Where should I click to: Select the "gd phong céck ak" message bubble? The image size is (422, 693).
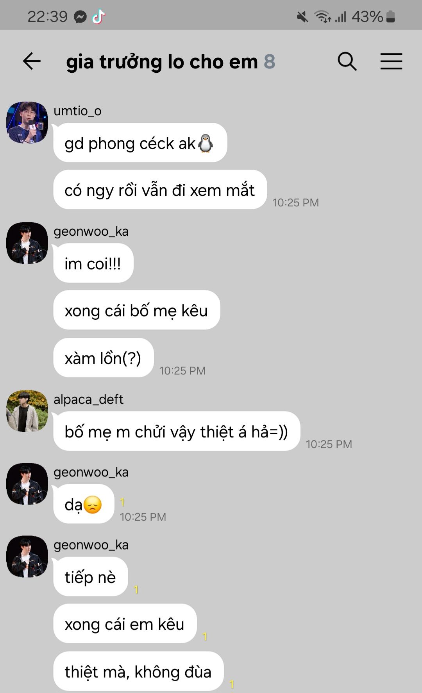(x=140, y=143)
